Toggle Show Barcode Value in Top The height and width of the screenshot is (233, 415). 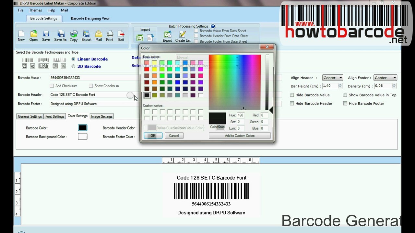pos(345,95)
